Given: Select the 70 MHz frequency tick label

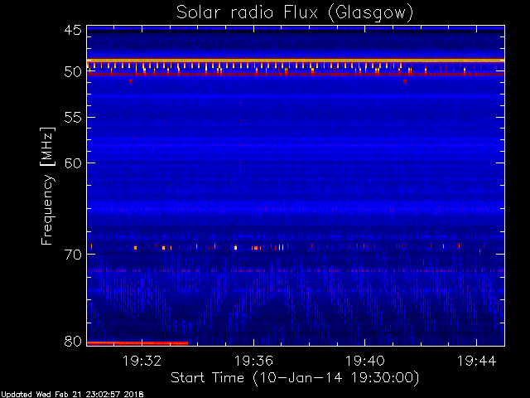Looking at the screenshot, I should [x=73, y=255].
